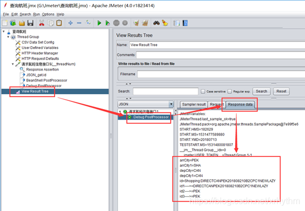Click the Clear All results icon
305x211 pixels.
point(145,23)
